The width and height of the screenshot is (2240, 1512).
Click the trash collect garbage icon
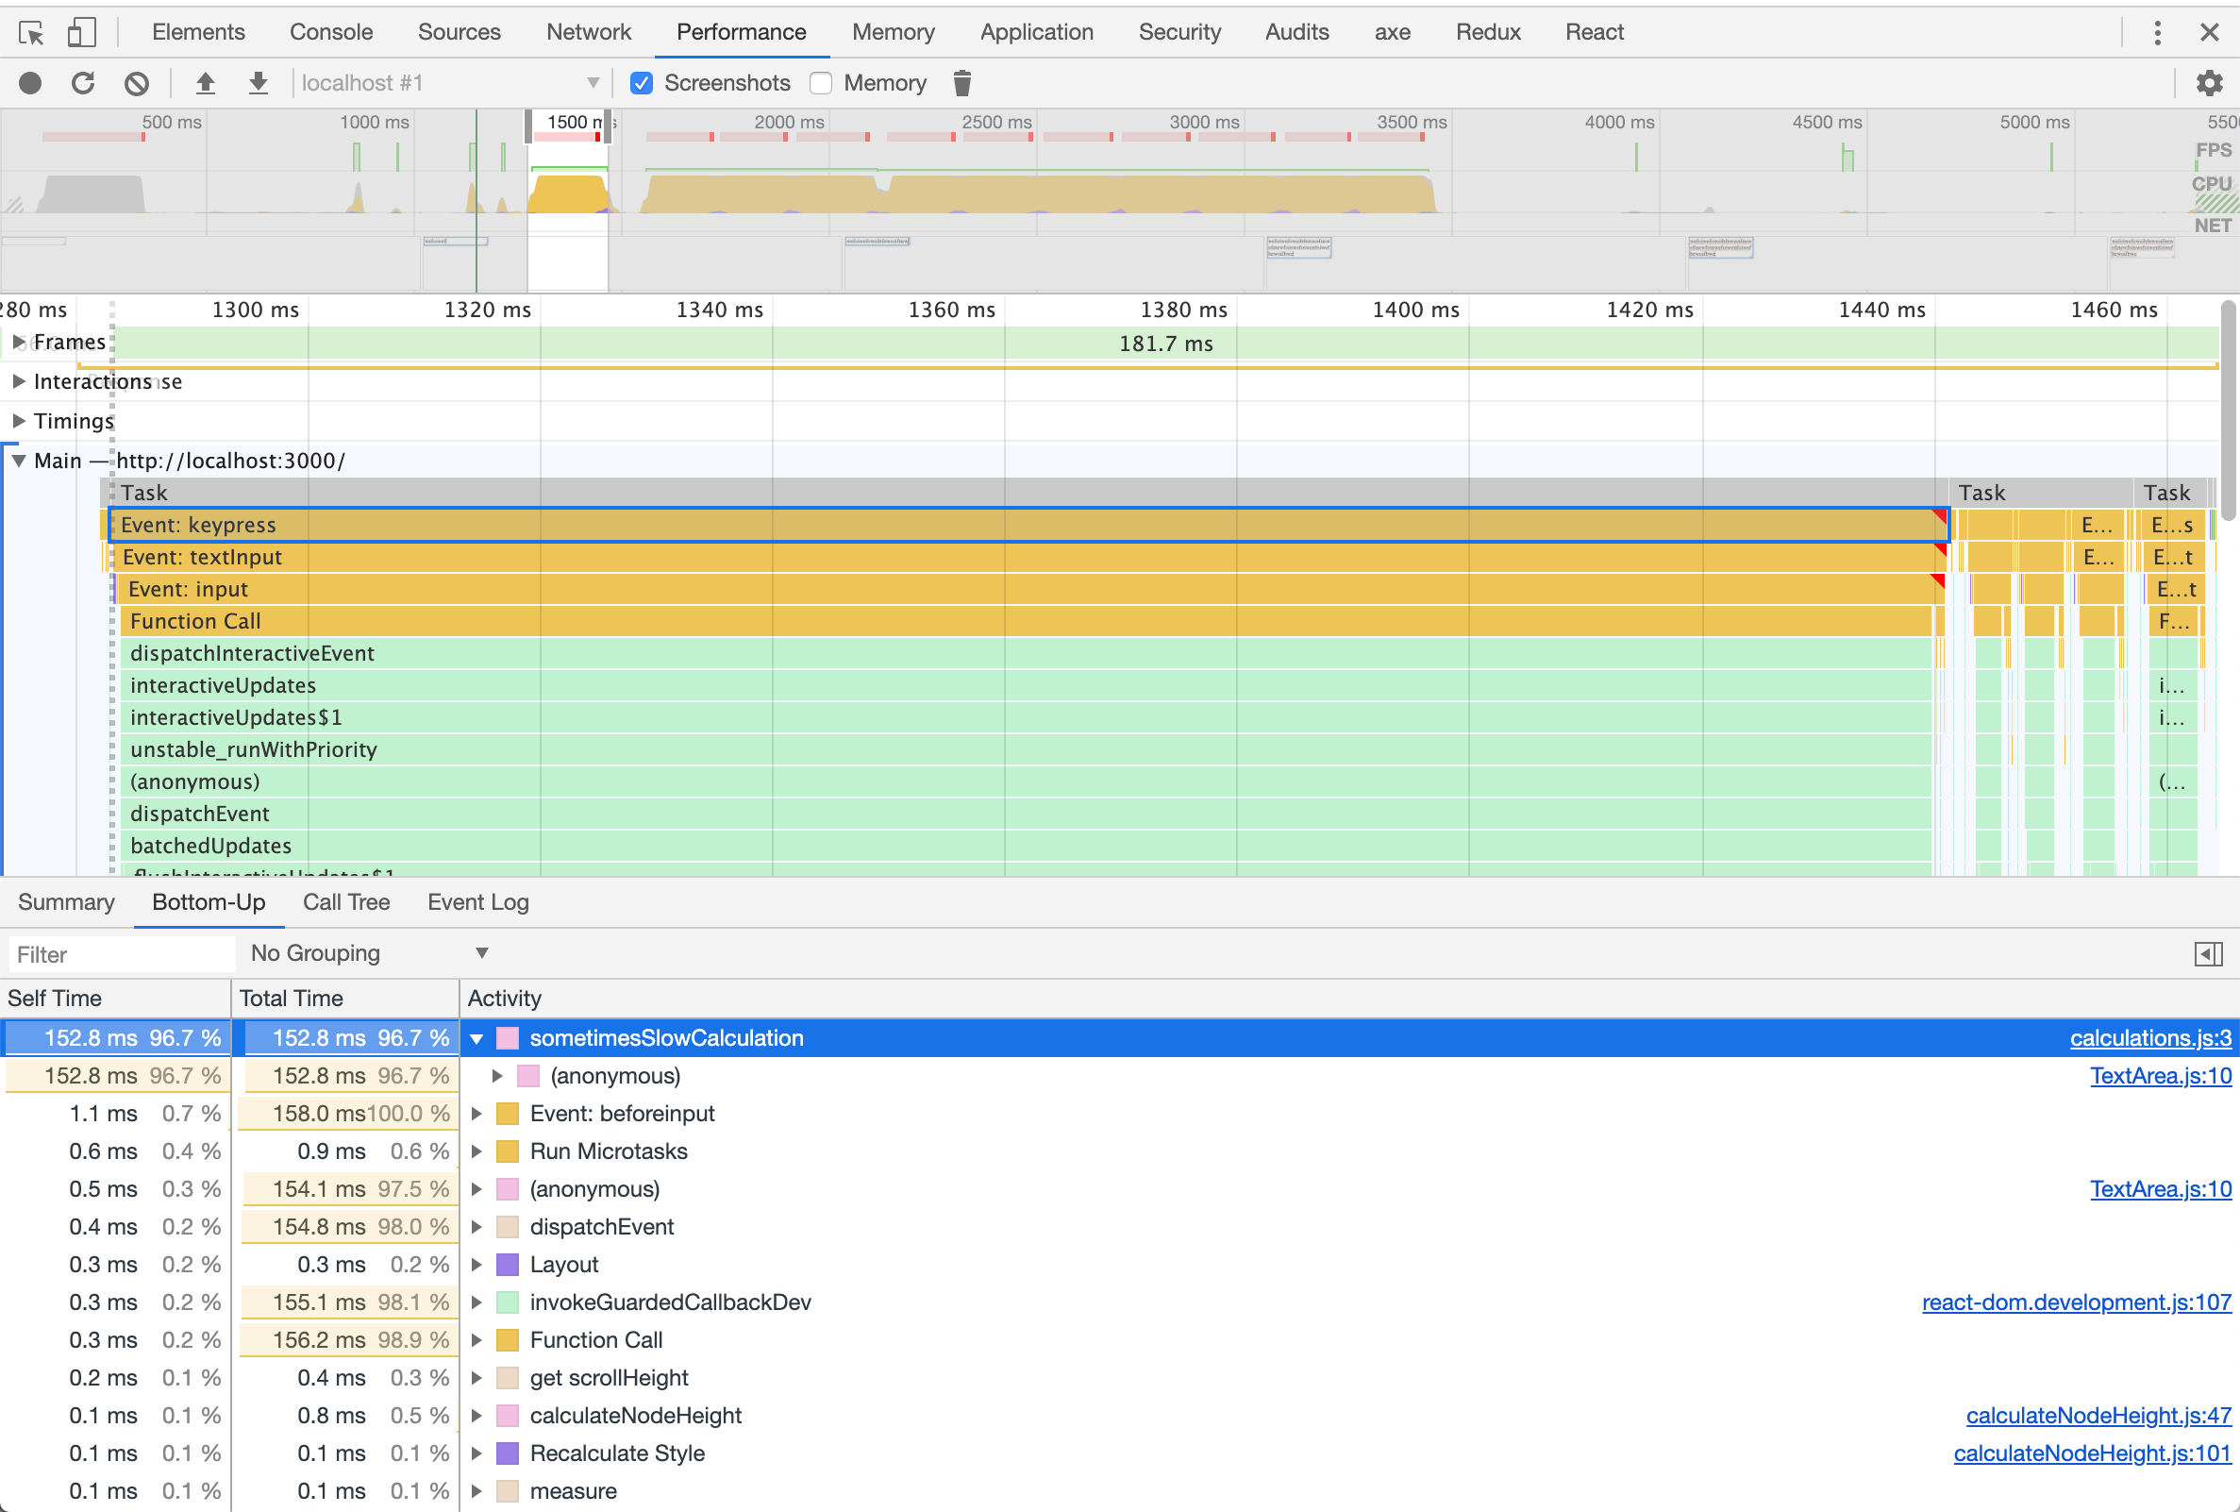[961, 83]
